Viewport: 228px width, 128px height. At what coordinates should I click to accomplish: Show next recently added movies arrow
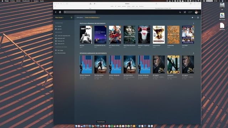tap(193, 23)
